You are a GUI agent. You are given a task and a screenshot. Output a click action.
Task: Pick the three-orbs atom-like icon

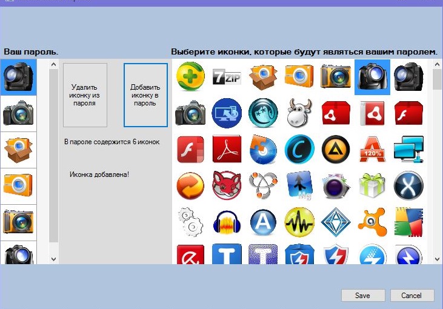(263, 185)
